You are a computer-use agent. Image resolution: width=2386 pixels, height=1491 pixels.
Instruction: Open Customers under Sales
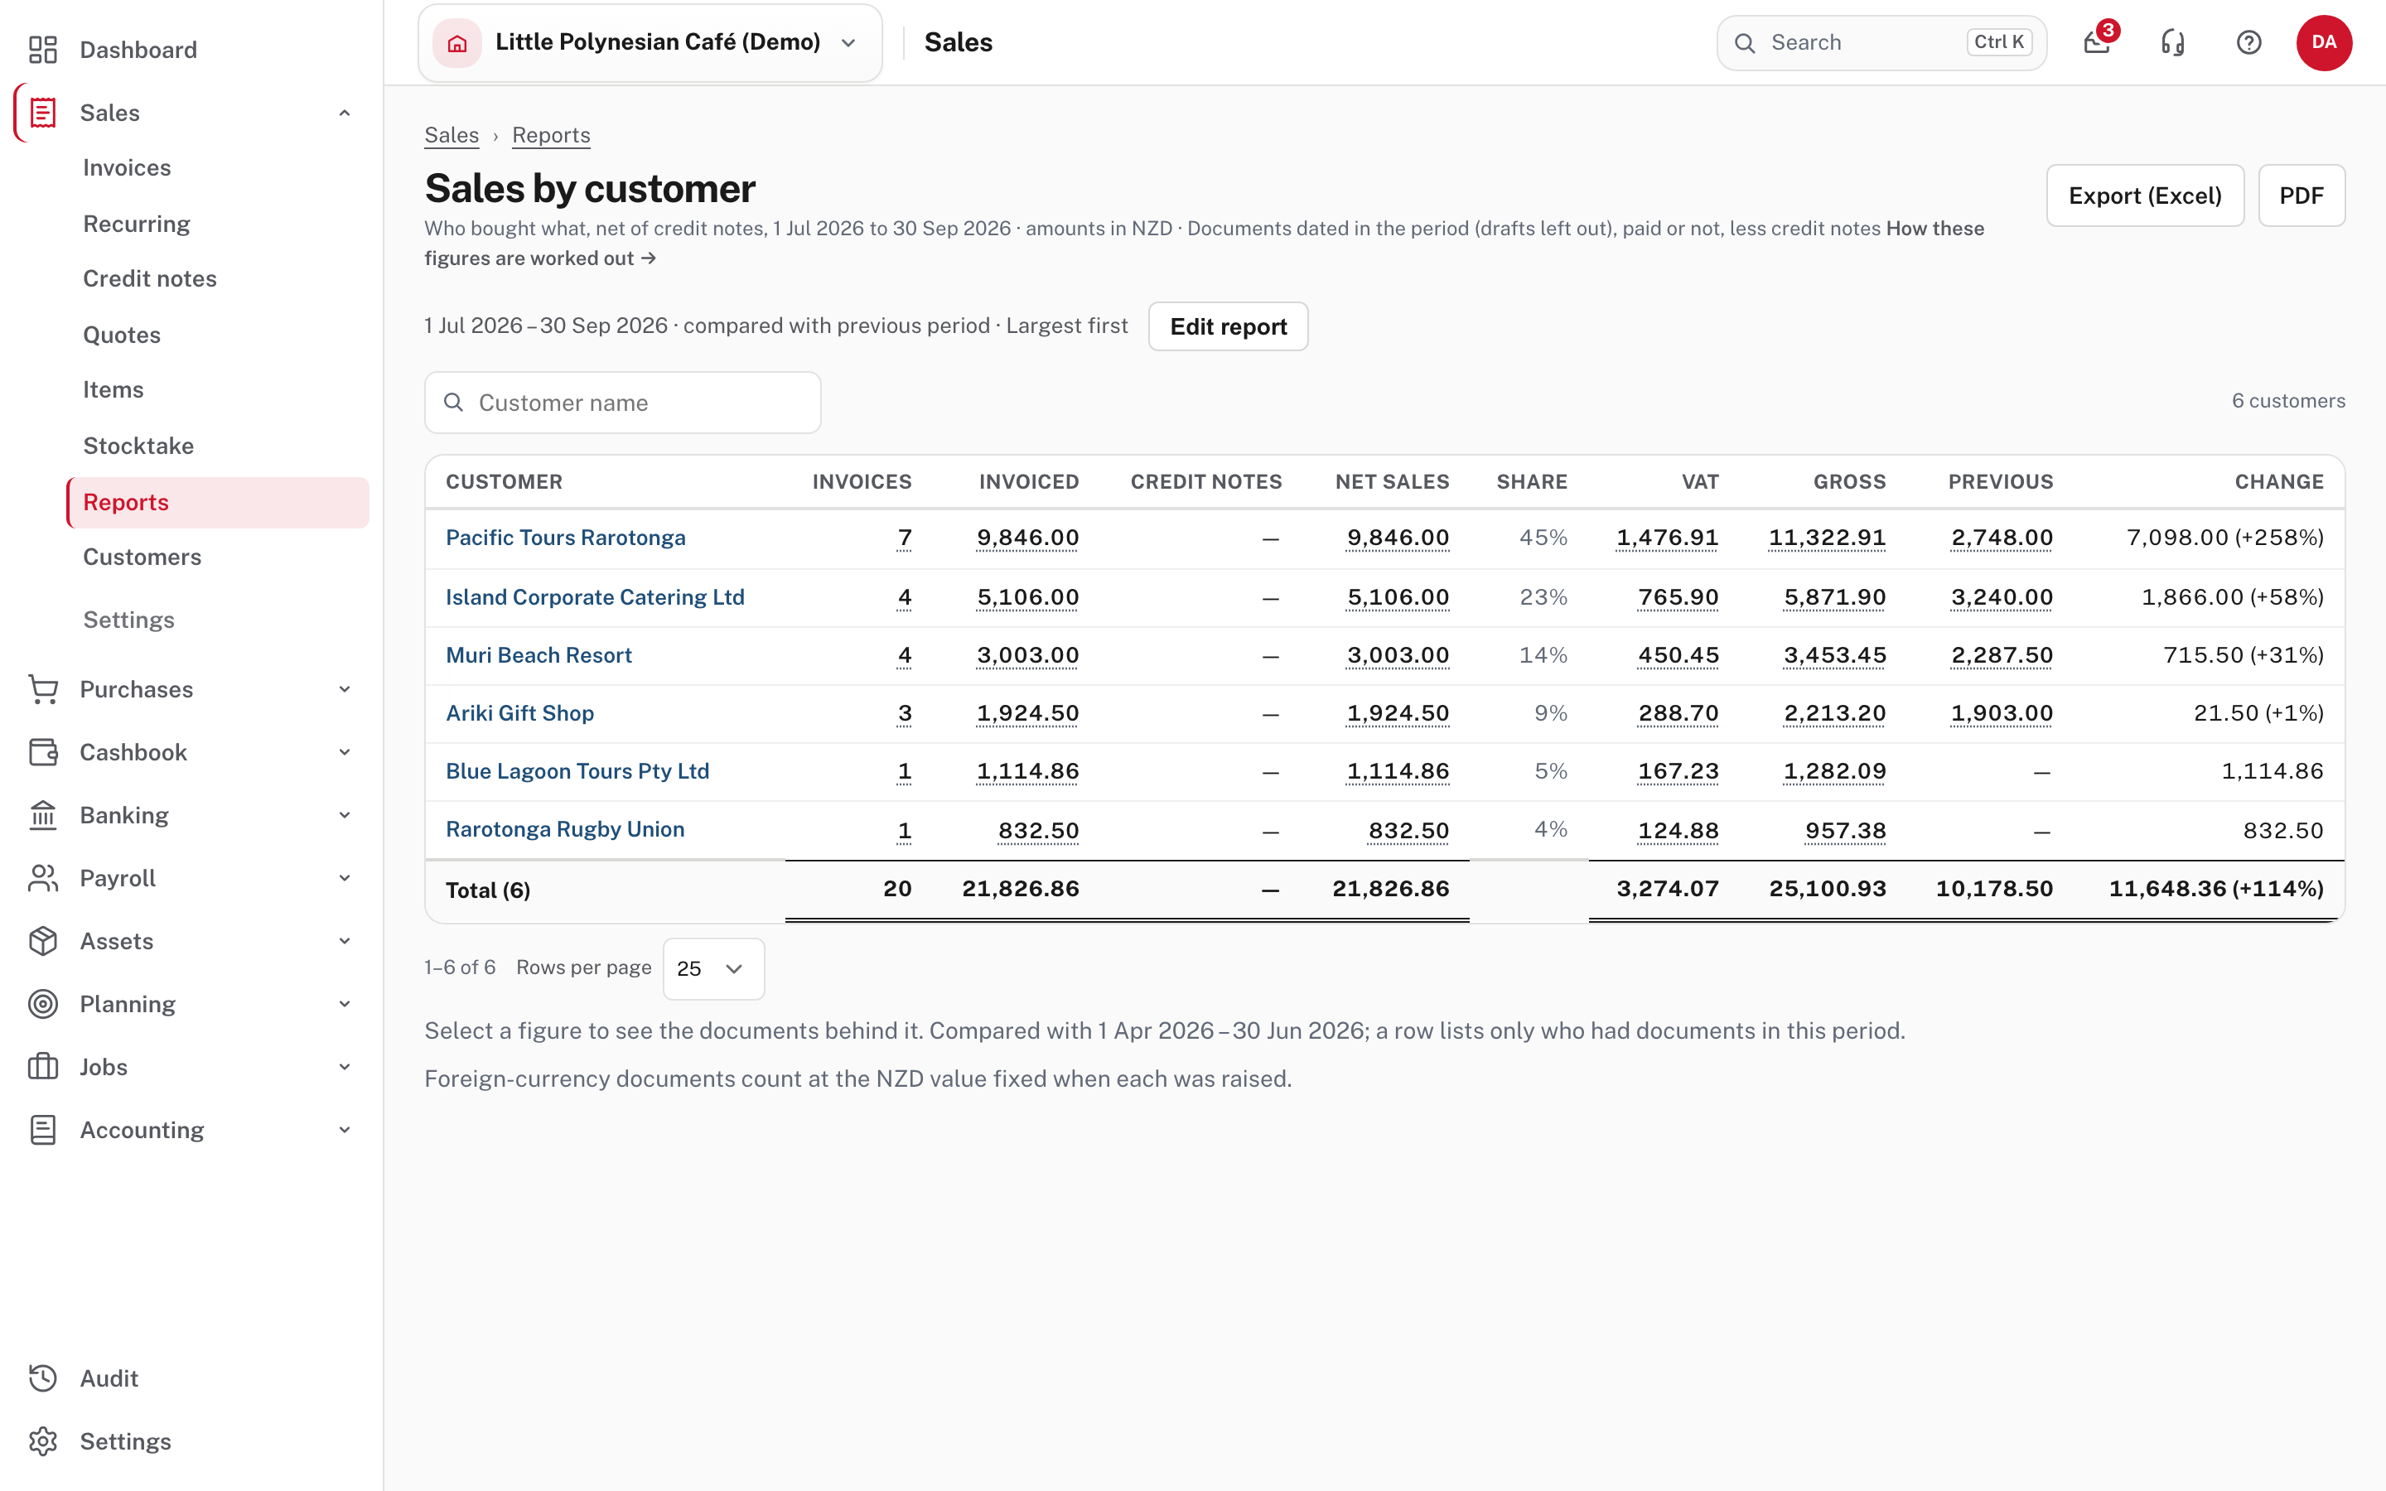click(x=142, y=557)
